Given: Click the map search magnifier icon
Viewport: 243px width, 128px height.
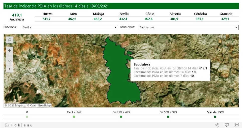Looking at the screenshot, I should click(9, 40).
